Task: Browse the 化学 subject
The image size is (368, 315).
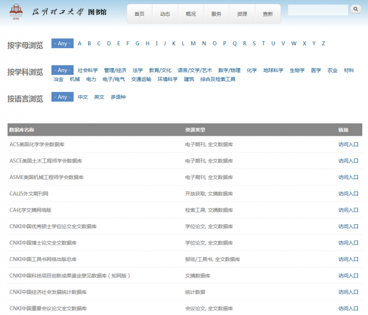Action: (x=252, y=70)
